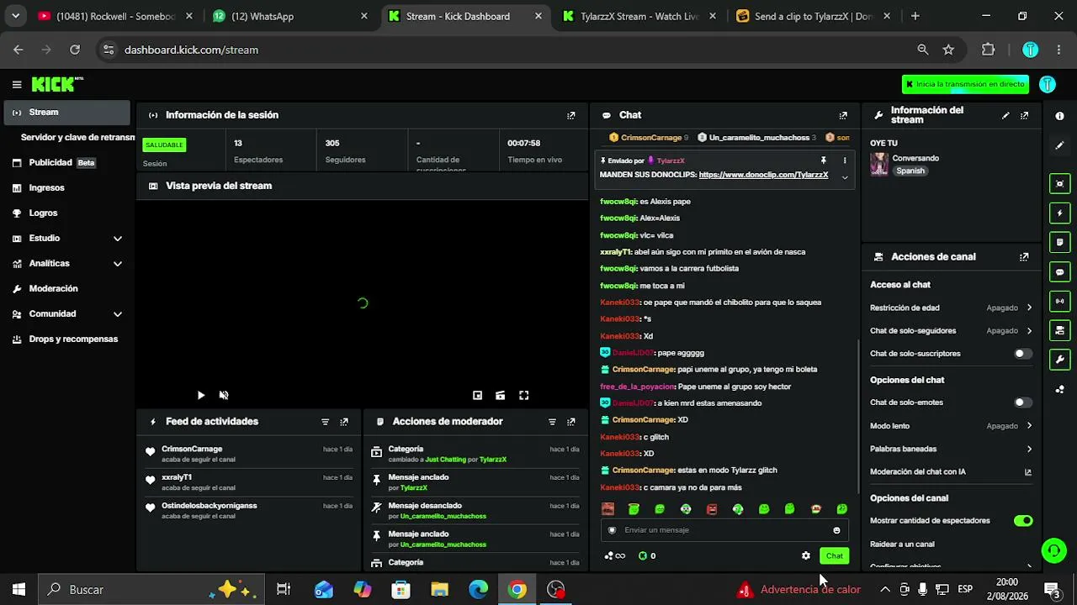Edit the stream information with the pencil icon
The width and height of the screenshot is (1077, 605).
tap(1005, 115)
